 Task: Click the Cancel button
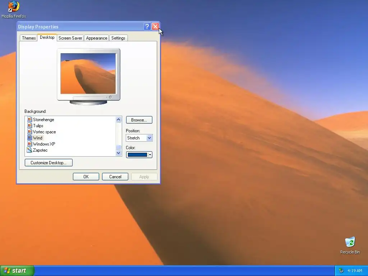pos(115,177)
